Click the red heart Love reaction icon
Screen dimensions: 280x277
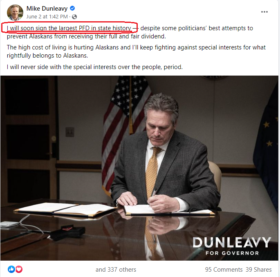(19, 269)
